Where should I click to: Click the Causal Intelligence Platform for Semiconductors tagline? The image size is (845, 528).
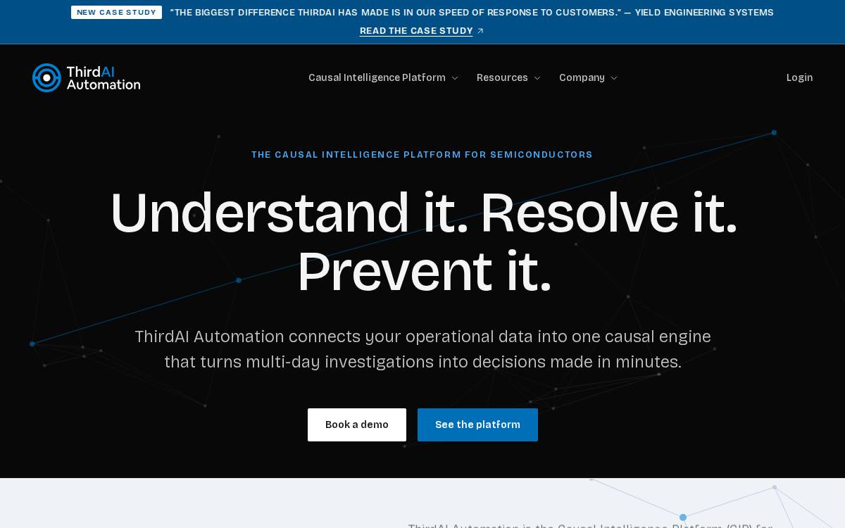[x=422, y=155]
